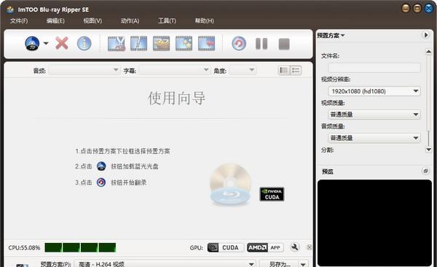The height and width of the screenshot is (267, 437).
Task: Expand the 字幕 dropdown
Action: tap(175, 70)
